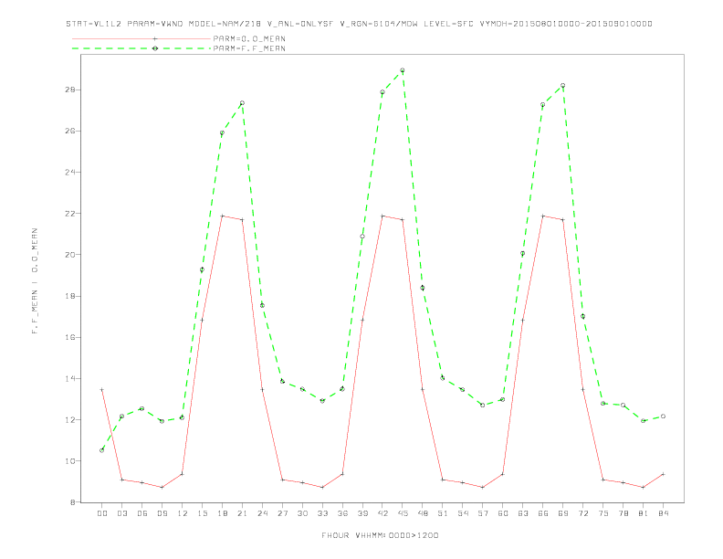Image resolution: width=723 pixels, height=559 pixels.
Task: Click the 84 hour label on the x-axis
Action: [x=663, y=513]
